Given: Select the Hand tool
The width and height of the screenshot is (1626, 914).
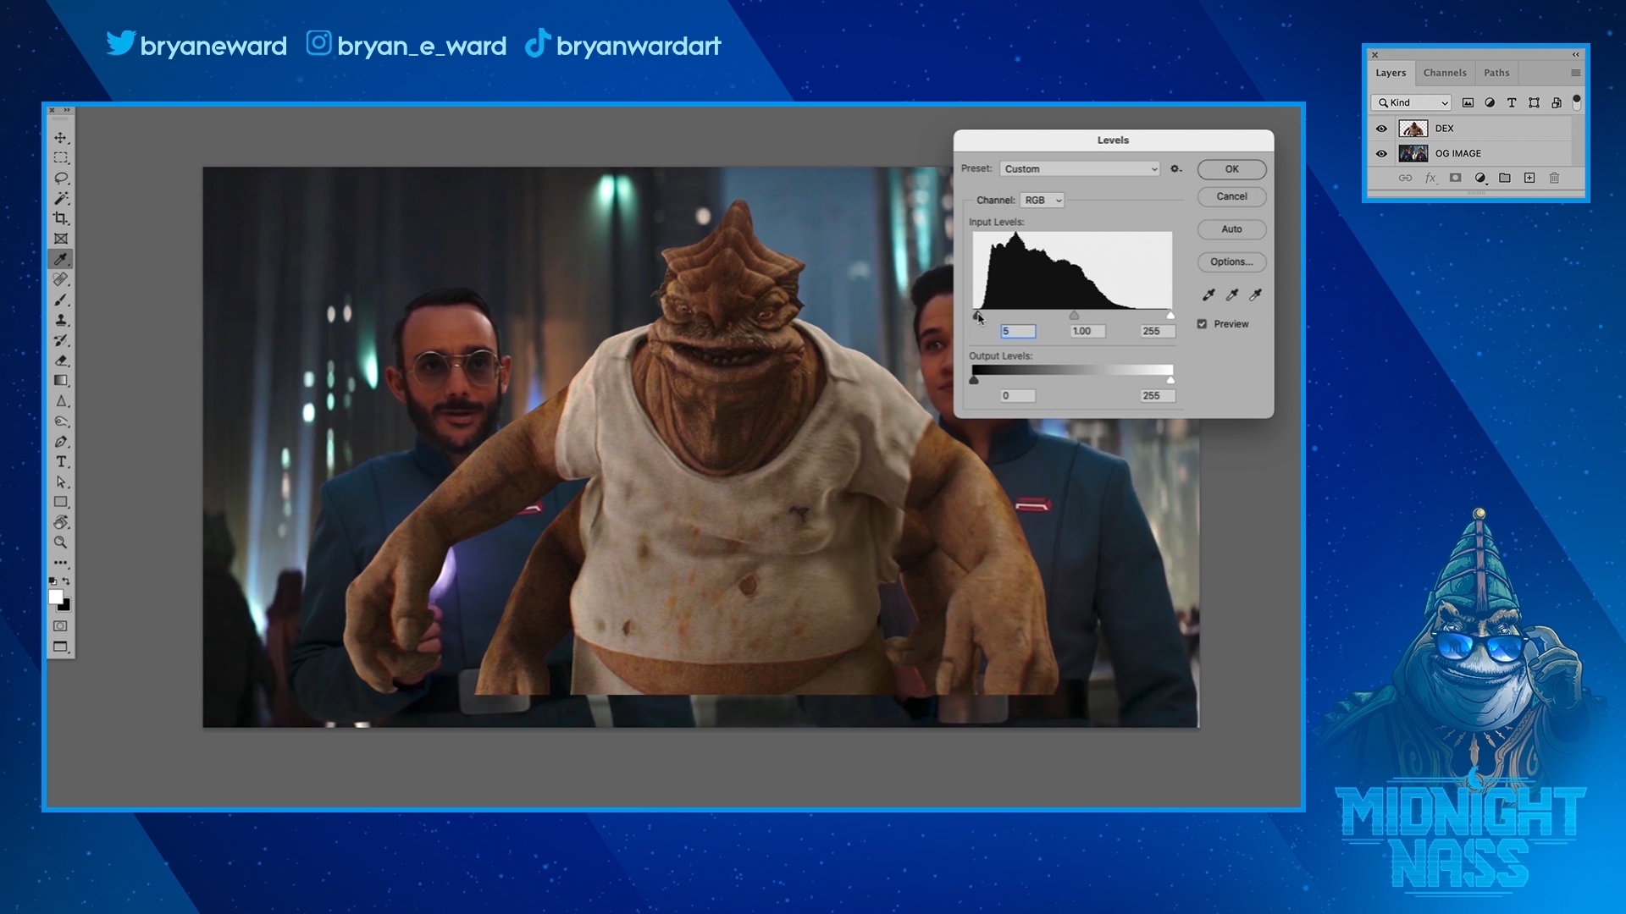Looking at the screenshot, I should [61, 522].
